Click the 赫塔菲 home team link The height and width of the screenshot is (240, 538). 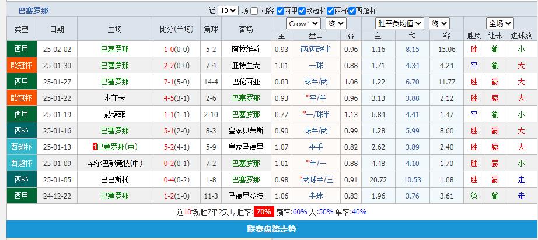tap(115, 114)
